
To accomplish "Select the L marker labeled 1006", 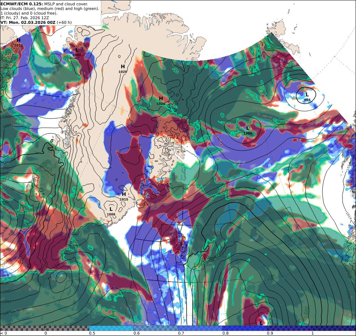I will click(x=111, y=209).
